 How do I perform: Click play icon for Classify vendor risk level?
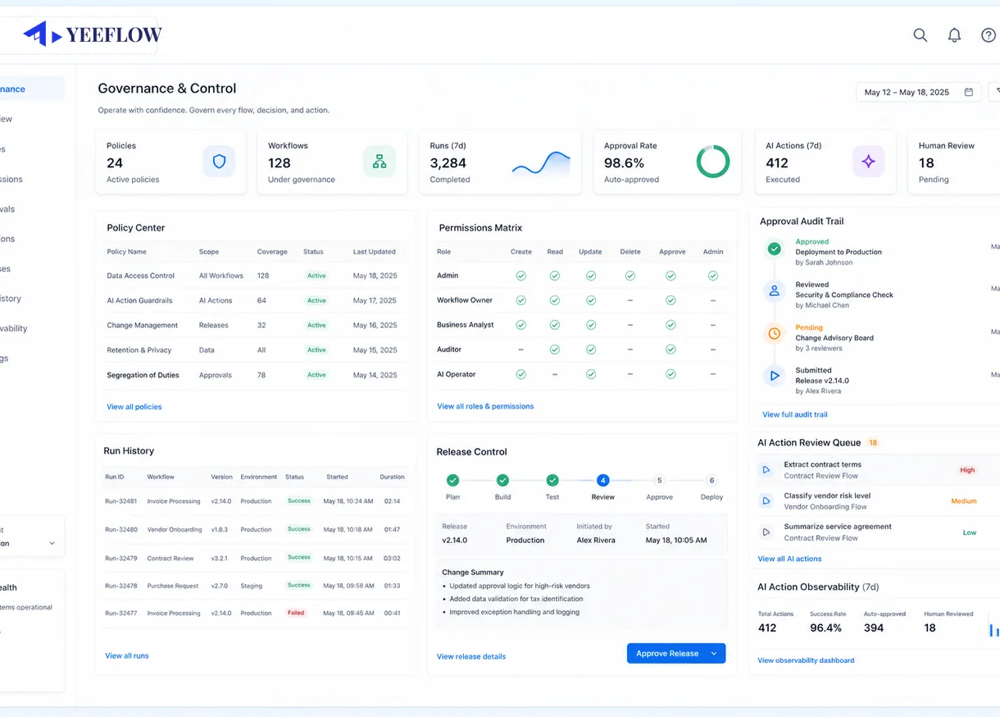(x=766, y=500)
